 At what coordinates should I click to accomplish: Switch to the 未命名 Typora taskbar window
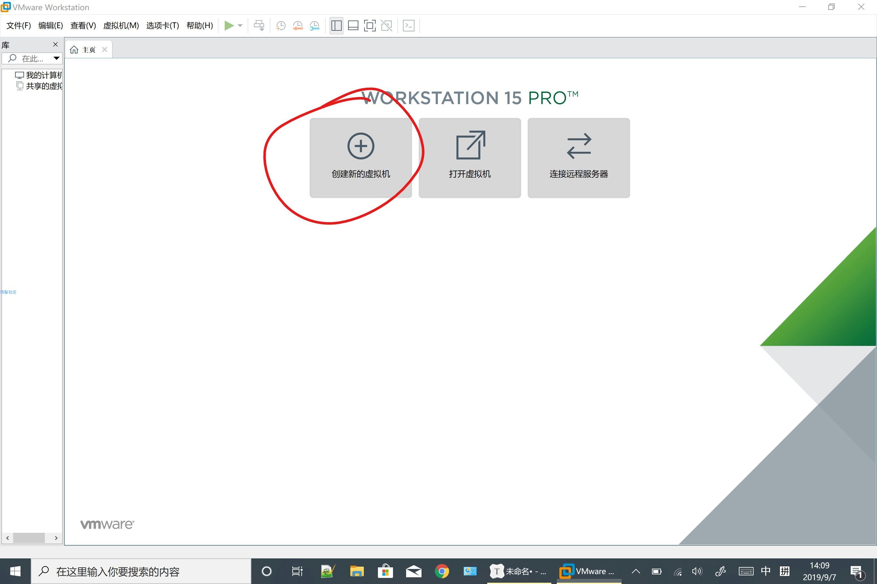click(519, 571)
